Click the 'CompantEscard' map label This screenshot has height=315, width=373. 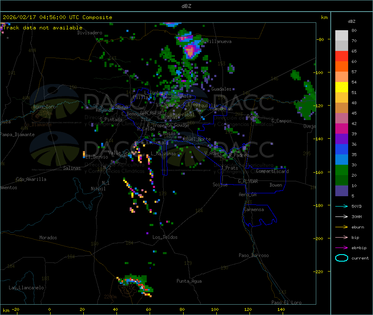(272, 171)
